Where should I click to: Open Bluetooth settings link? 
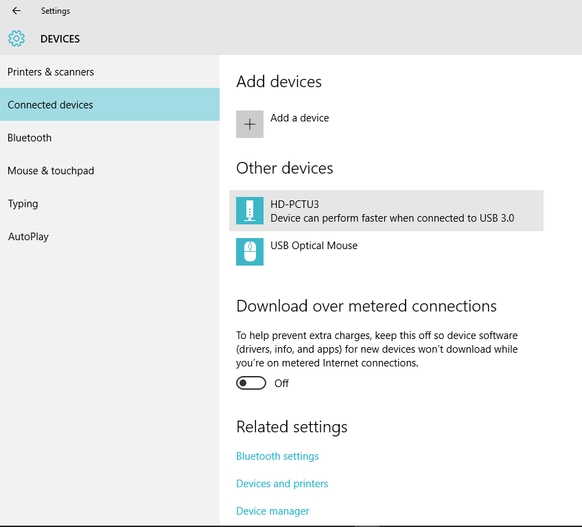click(x=277, y=456)
